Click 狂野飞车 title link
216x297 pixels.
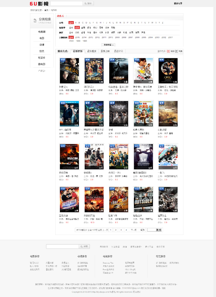click(x=113, y=216)
